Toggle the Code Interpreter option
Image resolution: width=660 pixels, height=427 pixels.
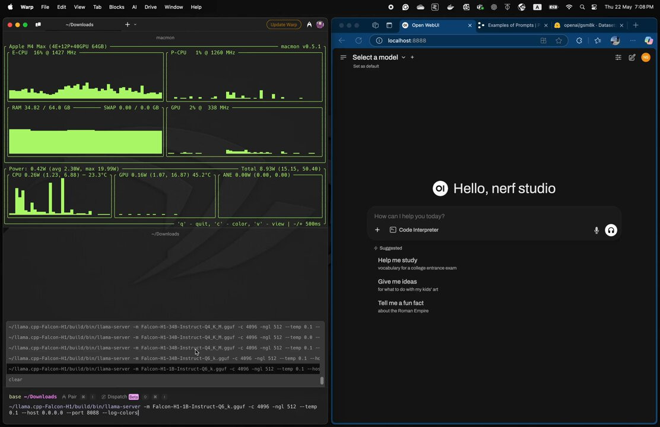click(x=414, y=230)
